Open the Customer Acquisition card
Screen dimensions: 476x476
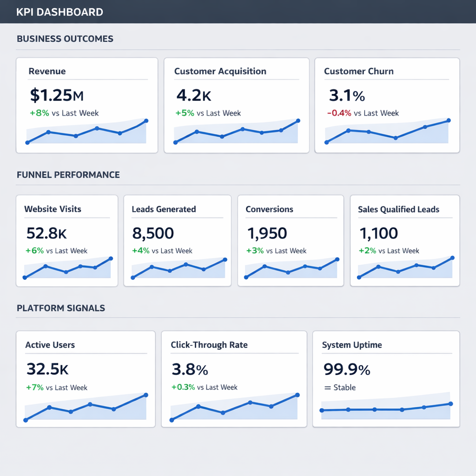[237, 105]
